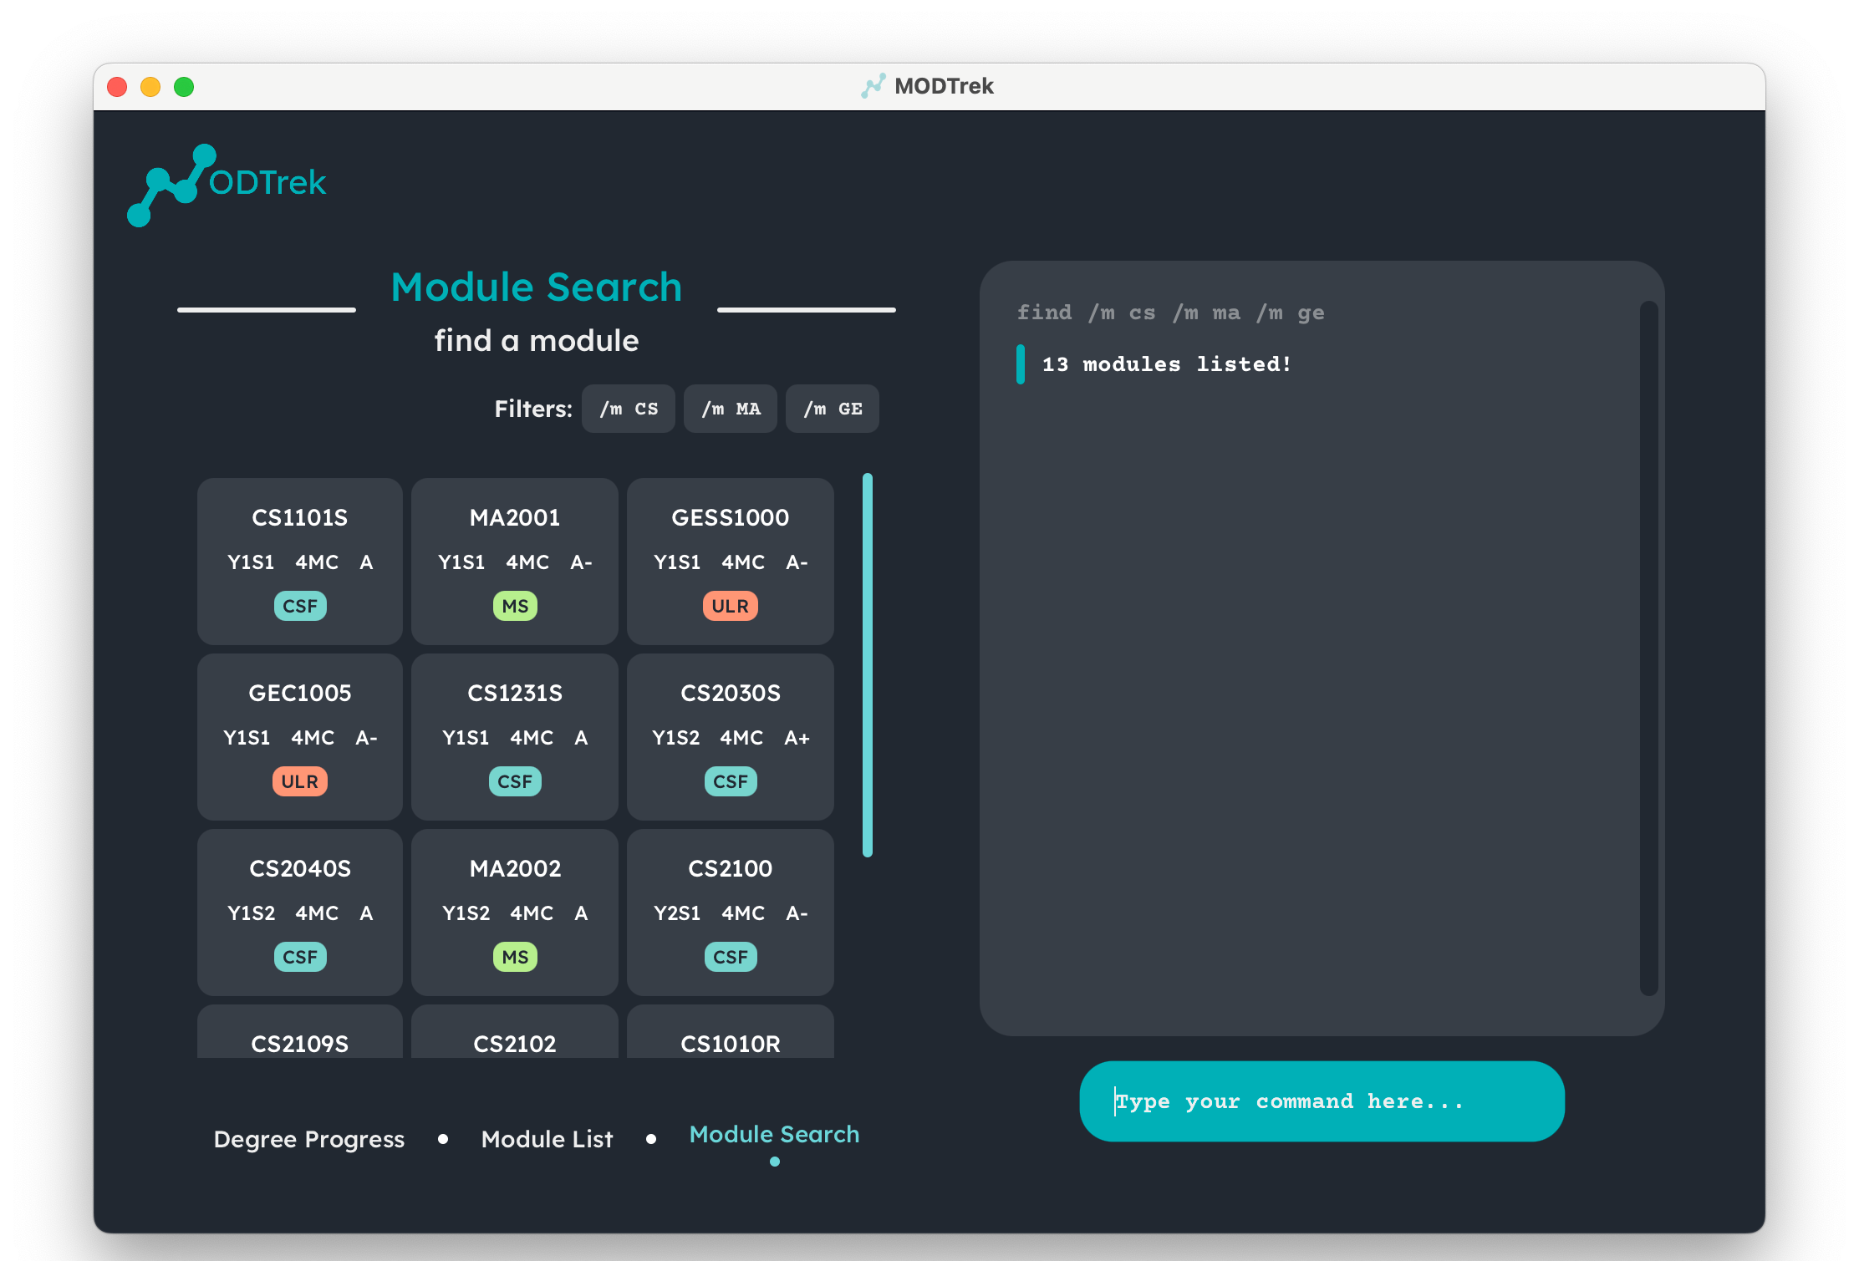Click the CSF tag on CS2040S card

[x=300, y=957]
